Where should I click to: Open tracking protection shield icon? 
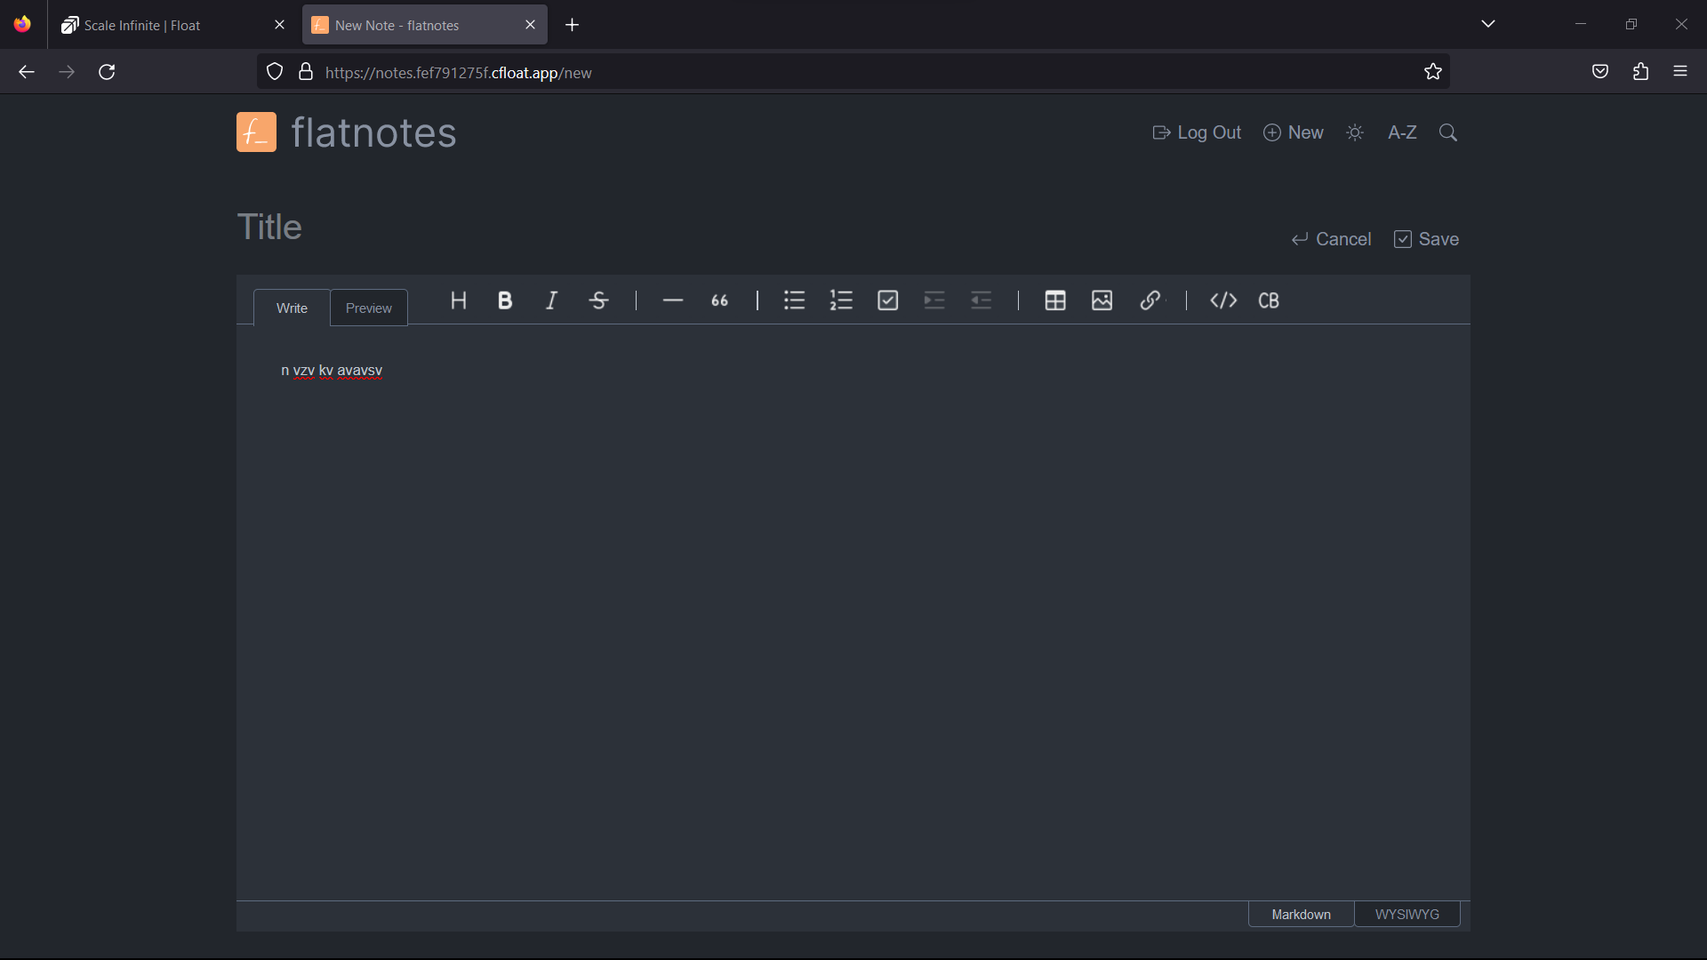[x=275, y=72]
